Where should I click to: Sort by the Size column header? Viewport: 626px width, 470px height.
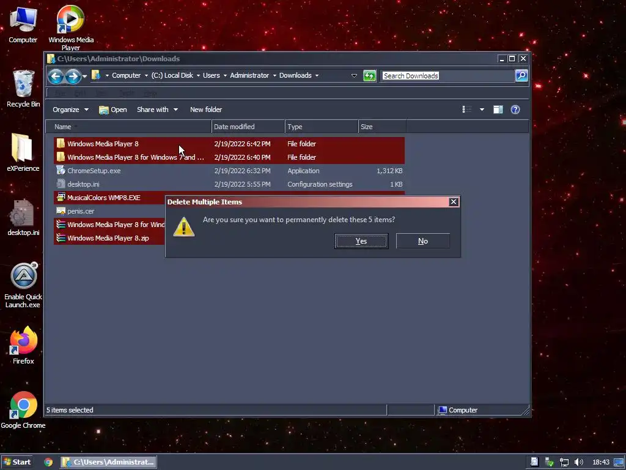coord(382,127)
